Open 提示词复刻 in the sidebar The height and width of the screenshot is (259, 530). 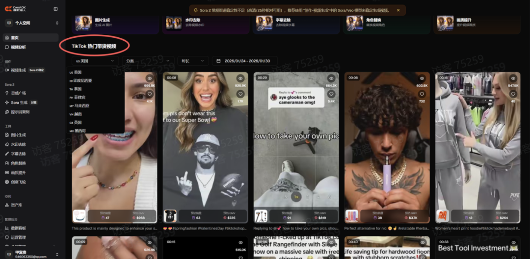[30, 112]
